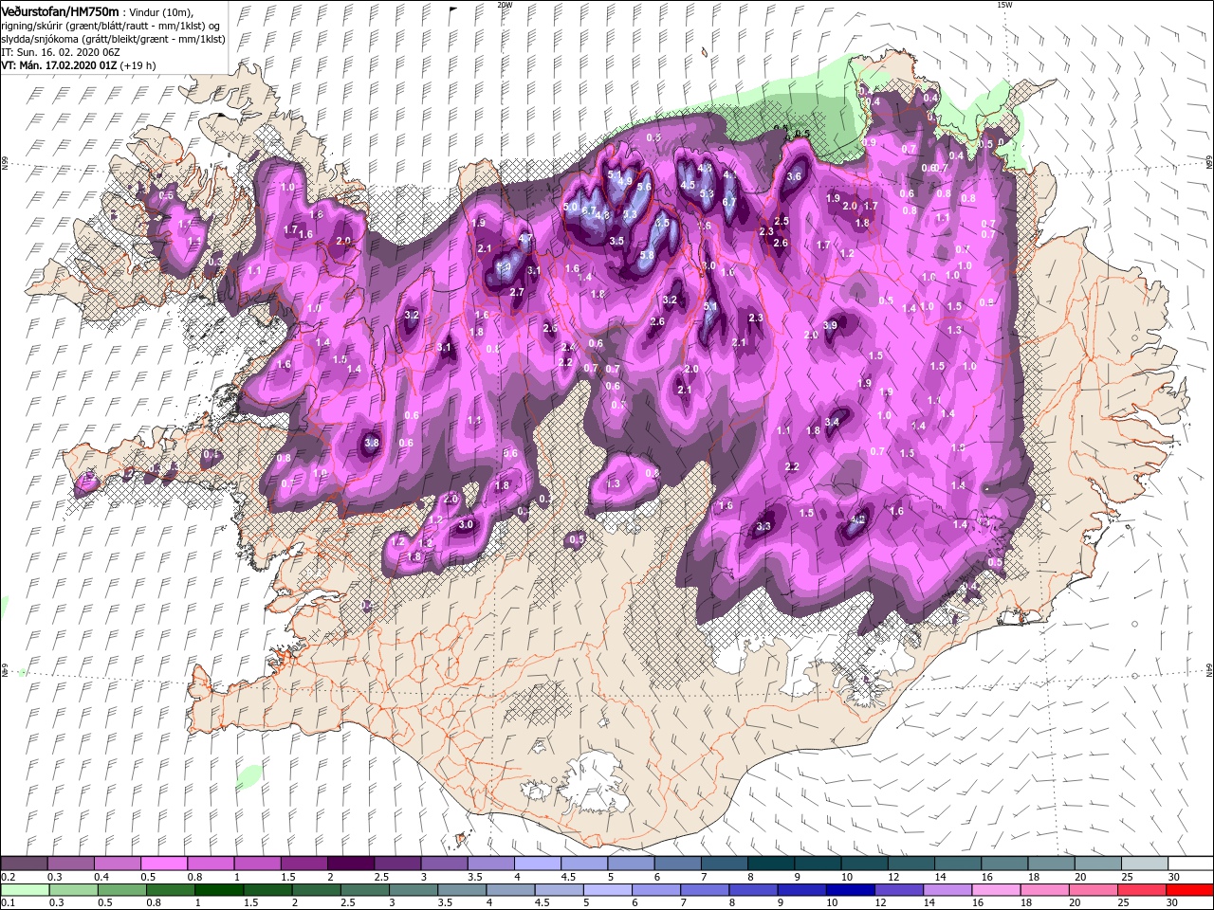Image resolution: width=1214 pixels, height=910 pixels.
Task: Select the pale grey snow swatch 25–30
Action: click(1145, 864)
